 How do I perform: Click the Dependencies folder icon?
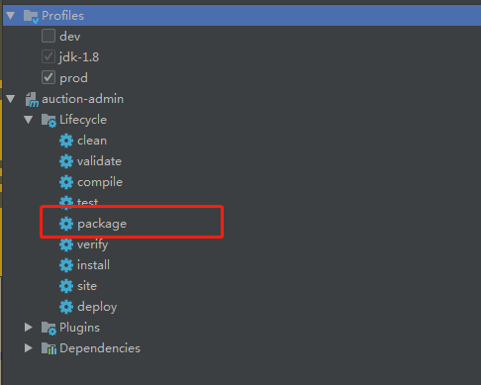point(48,348)
